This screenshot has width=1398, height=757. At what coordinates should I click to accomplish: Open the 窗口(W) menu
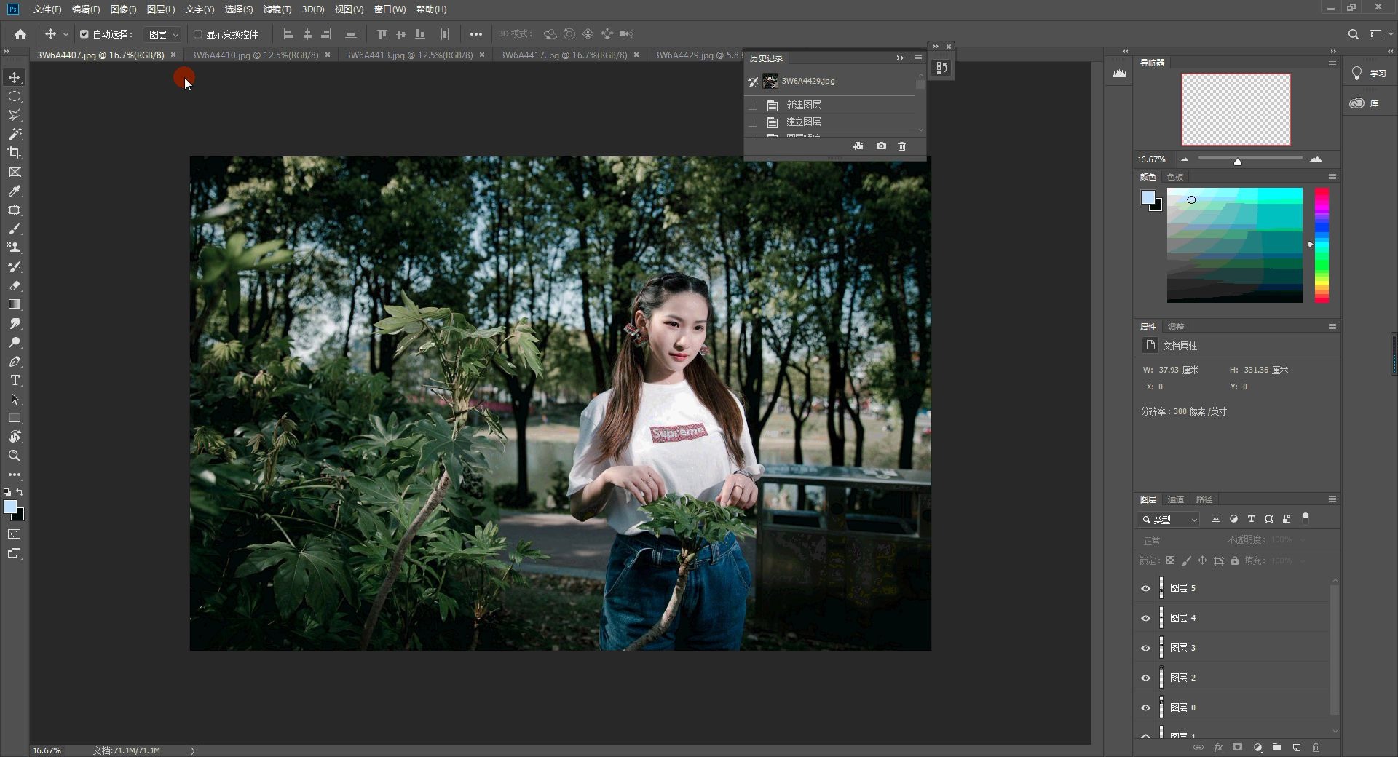coord(390,9)
